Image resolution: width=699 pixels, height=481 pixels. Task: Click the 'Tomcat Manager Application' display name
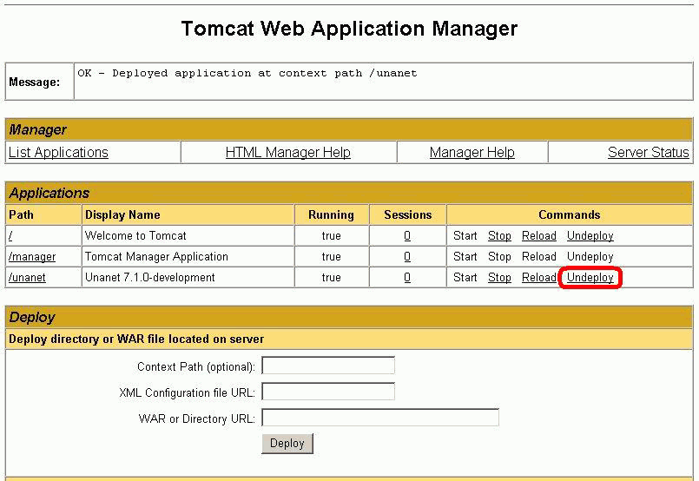tap(156, 257)
